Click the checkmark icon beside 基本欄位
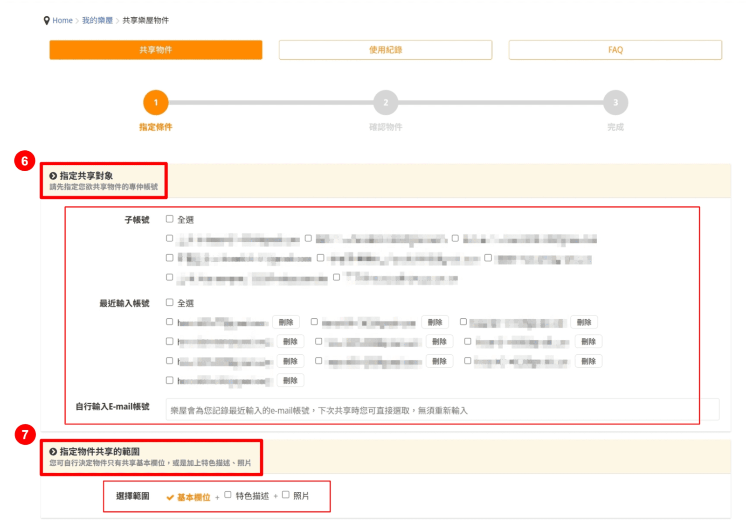This screenshot has height=532, width=746. 170,497
